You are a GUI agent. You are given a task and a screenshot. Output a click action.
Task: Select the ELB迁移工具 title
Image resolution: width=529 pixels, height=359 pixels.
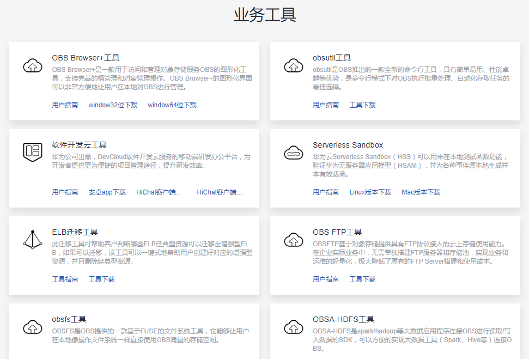coord(75,232)
